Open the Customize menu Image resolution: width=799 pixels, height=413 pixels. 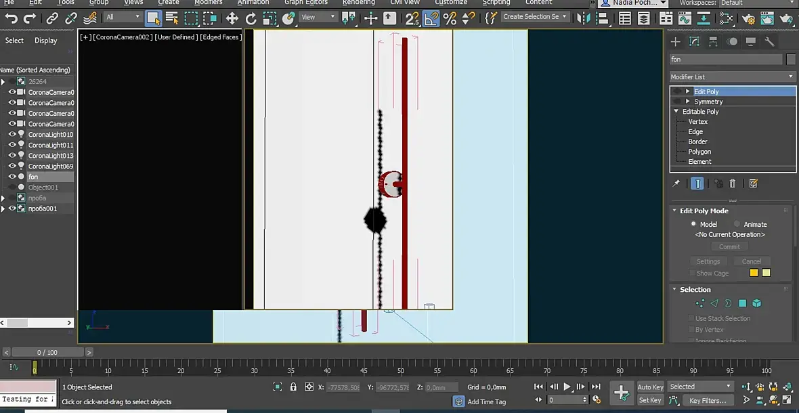click(450, 3)
